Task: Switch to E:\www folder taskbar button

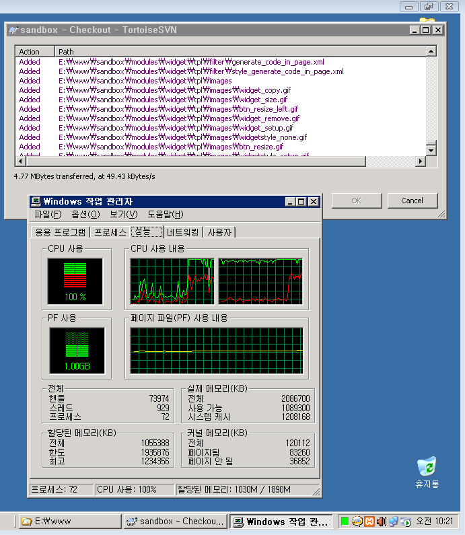Action: [70, 522]
